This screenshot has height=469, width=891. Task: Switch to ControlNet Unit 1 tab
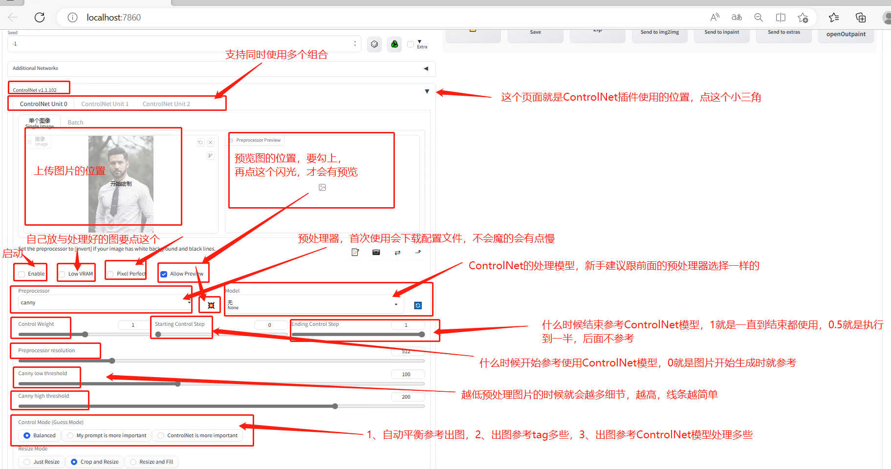pos(105,104)
